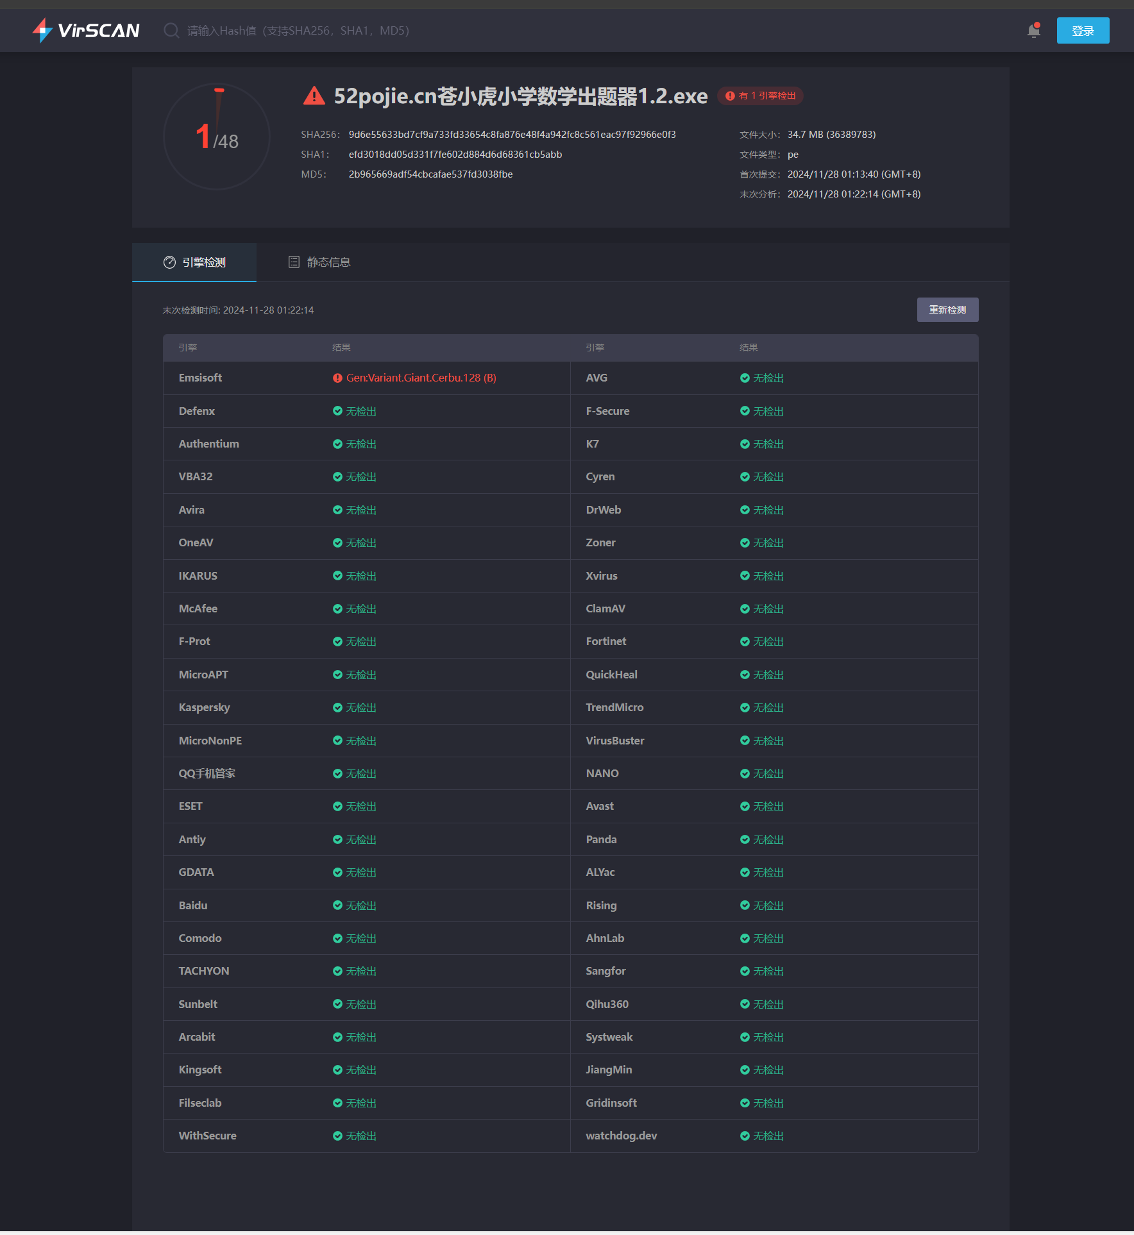
Task: Open the notifications bell
Action: click(x=1033, y=30)
